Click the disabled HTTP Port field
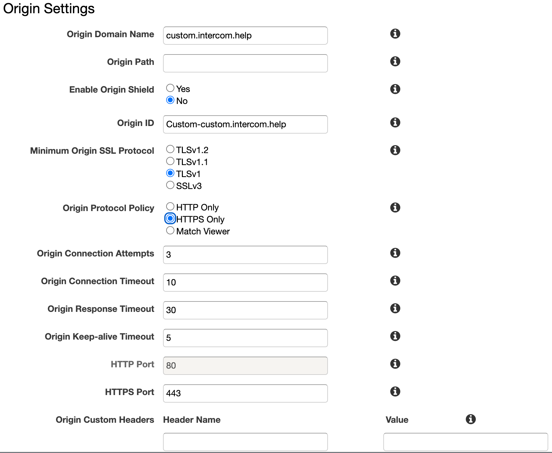This screenshot has height=453, width=552. click(245, 366)
